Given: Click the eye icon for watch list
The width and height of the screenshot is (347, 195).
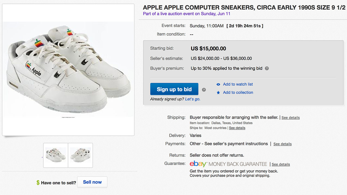Looking at the screenshot, I should [218, 85].
